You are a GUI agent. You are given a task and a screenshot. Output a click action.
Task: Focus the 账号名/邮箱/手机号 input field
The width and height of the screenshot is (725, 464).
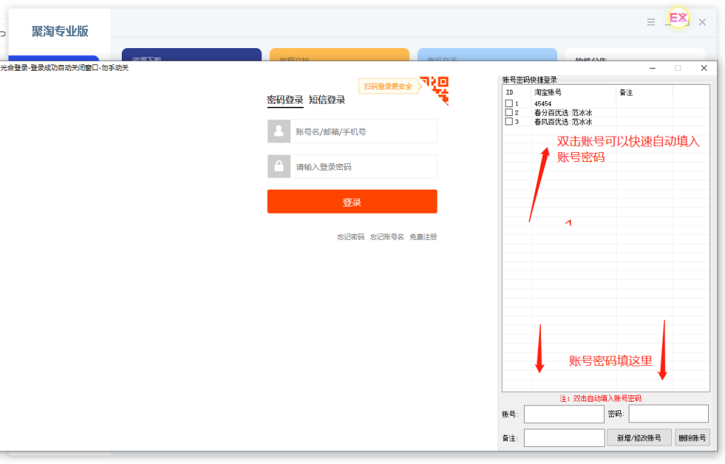pos(363,132)
